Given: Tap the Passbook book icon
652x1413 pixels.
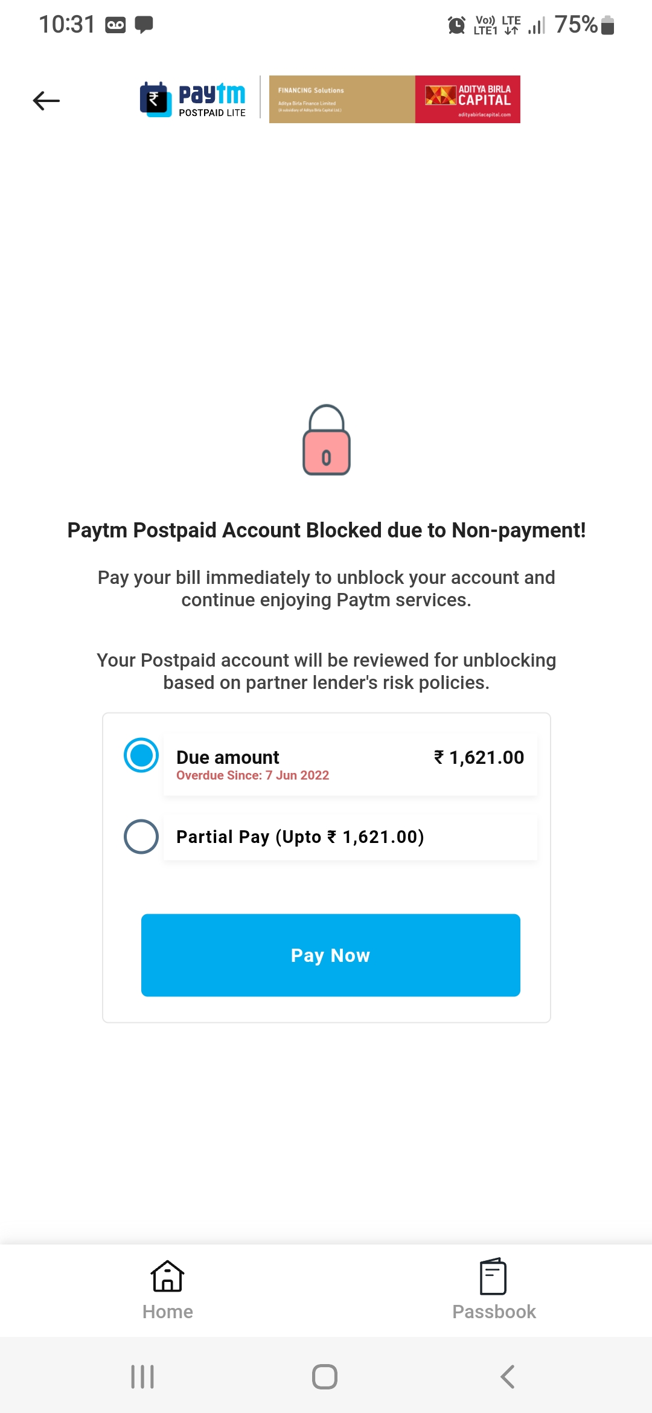Looking at the screenshot, I should pos(493,1276).
